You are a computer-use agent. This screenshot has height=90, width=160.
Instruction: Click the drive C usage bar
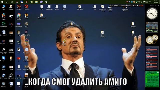[x=152, y=50]
